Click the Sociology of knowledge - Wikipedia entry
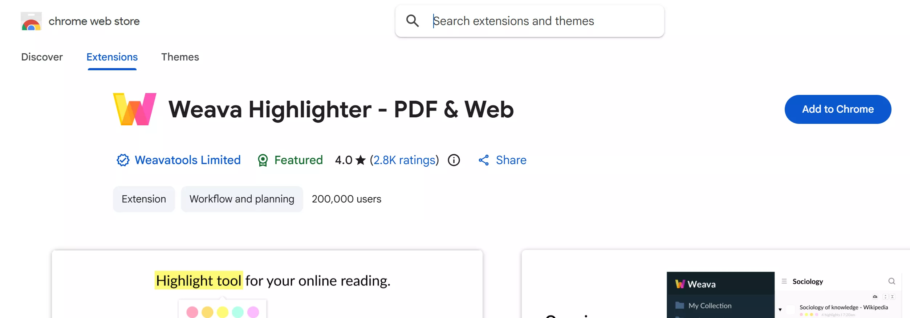 click(844, 307)
